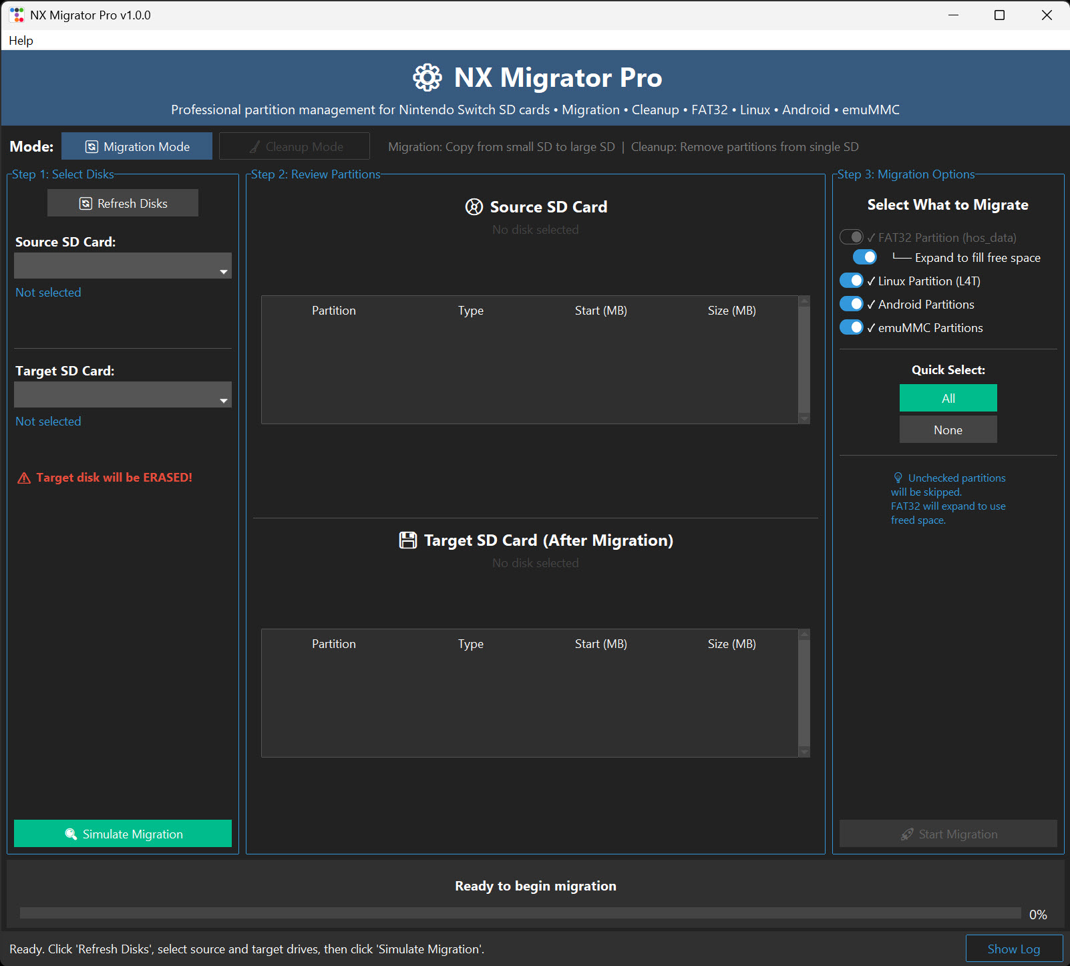Toggle Expand to fill free space

864,257
